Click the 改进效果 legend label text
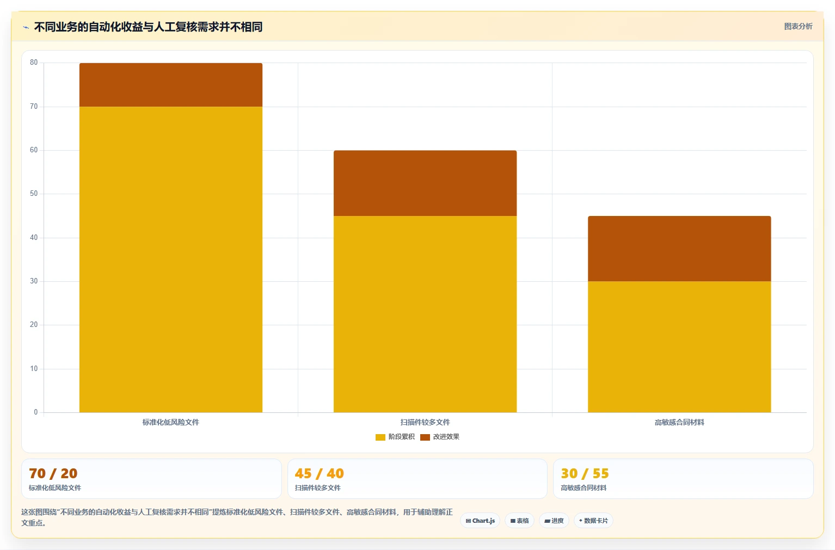 446,437
